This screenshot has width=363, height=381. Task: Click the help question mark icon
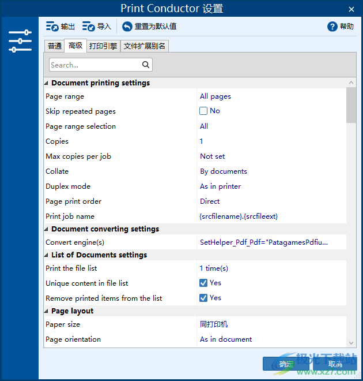(x=332, y=27)
